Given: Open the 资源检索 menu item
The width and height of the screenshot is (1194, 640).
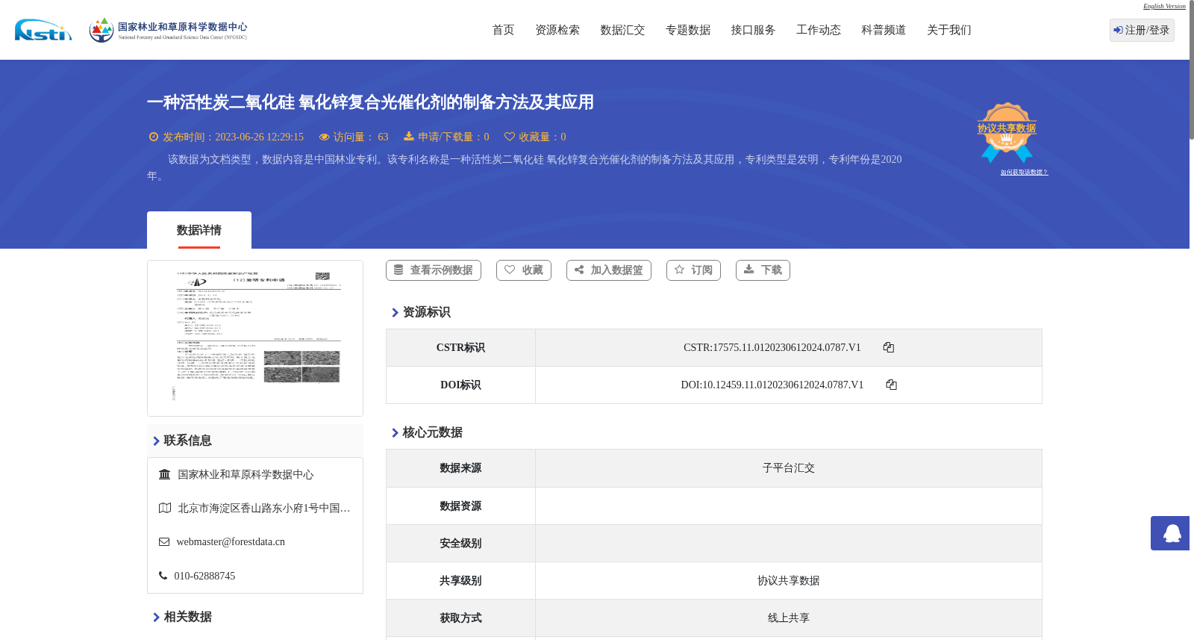Looking at the screenshot, I should pyautogui.click(x=557, y=30).
